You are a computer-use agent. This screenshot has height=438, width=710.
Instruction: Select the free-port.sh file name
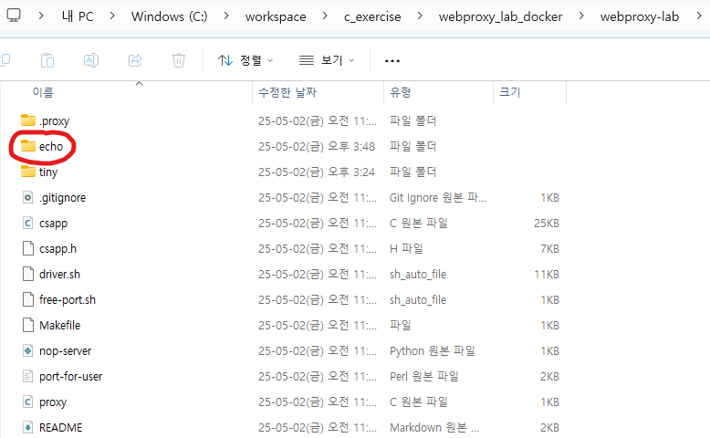67,300
